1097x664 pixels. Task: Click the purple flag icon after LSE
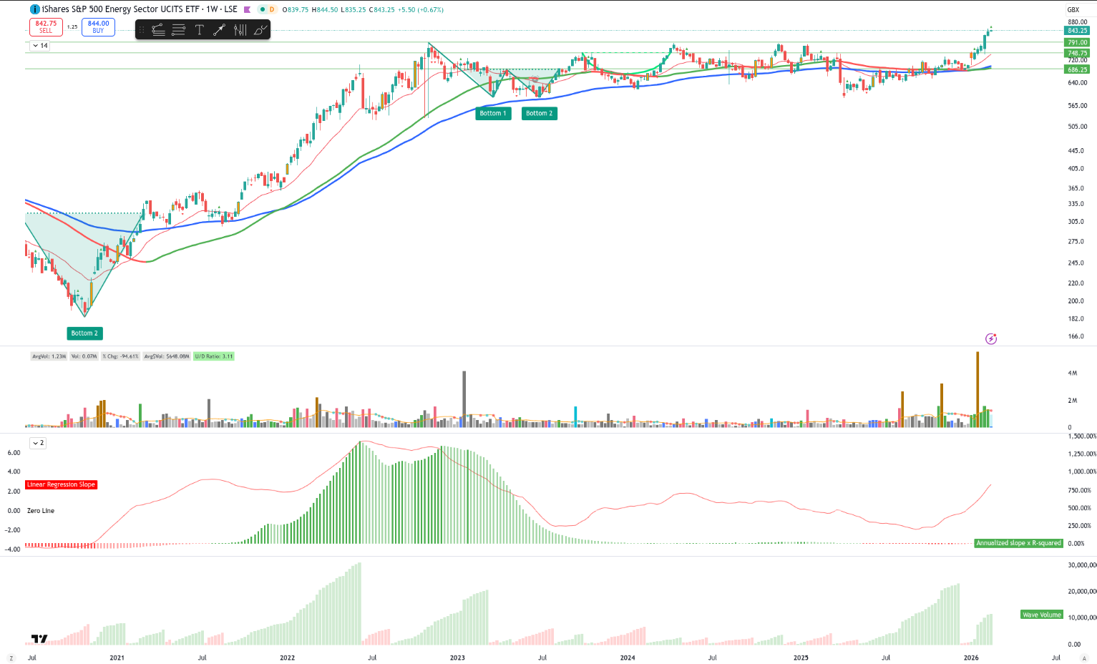pos(248,10)
